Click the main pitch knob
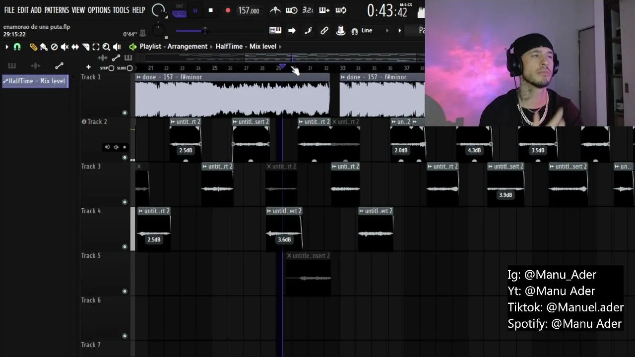635x357 pixels. coord(158,31)
